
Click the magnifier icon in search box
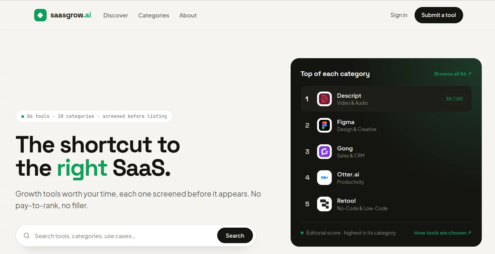26,235
